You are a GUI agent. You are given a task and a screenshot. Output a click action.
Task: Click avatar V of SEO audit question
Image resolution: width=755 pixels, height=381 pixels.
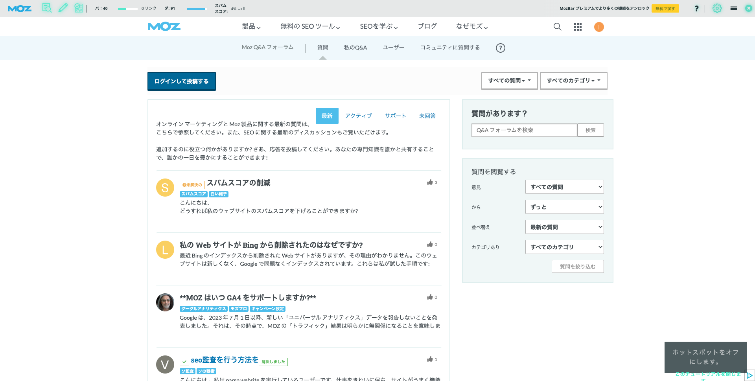point(165,364)
